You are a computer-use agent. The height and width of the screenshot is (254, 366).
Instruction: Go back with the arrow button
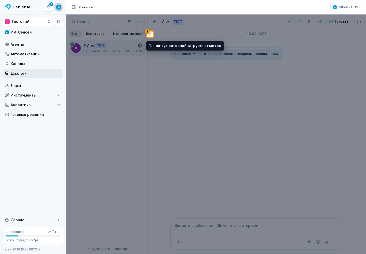[155, 22]
